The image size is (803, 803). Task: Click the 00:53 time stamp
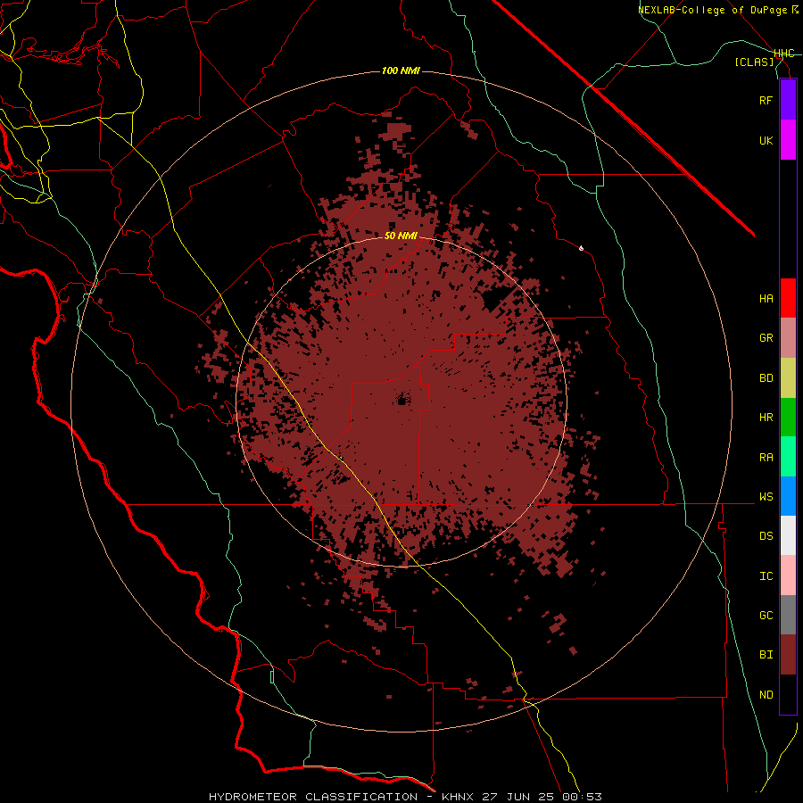pos(584,797)
